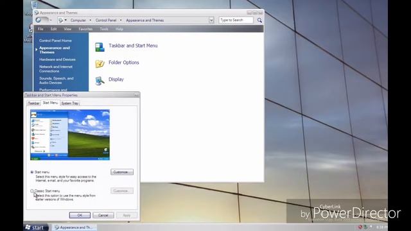The width and height of the screenshot is (411, 231).
Task: Click Cancel in Taskbar properties dialog
Action: [103, 215]
